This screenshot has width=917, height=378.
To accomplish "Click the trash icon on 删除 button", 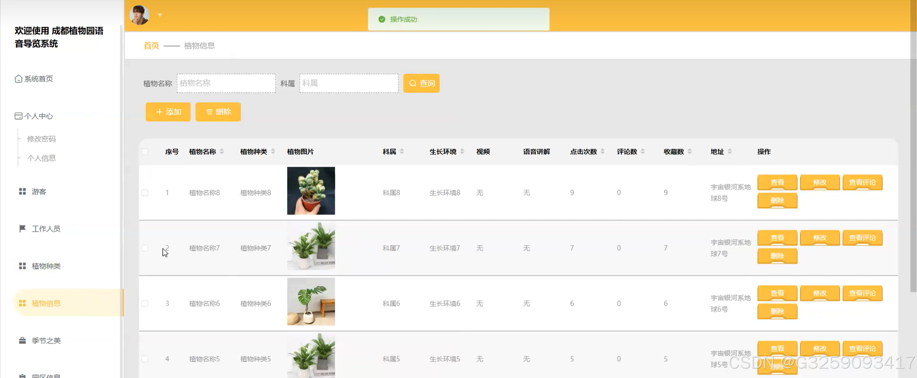I will point(209,112).
